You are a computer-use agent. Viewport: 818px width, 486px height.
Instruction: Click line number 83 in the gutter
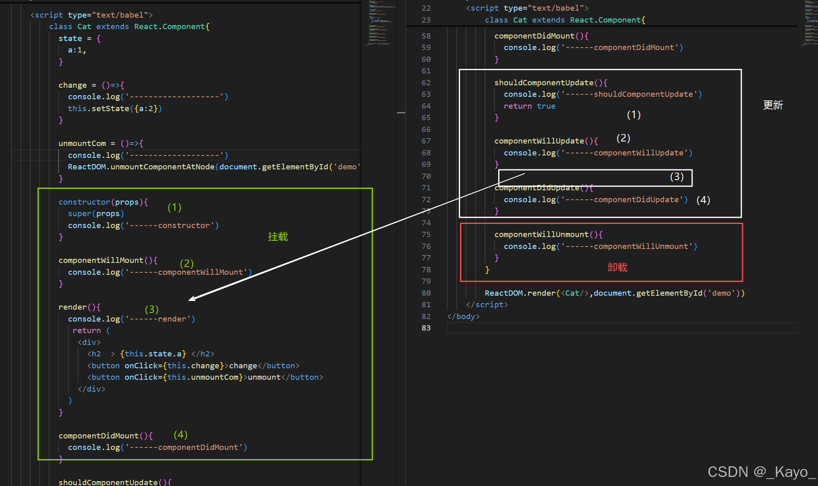426,328
